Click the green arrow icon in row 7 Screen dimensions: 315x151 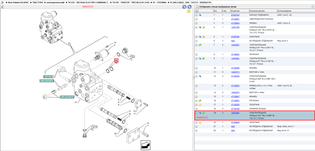[x=200, y=45]
